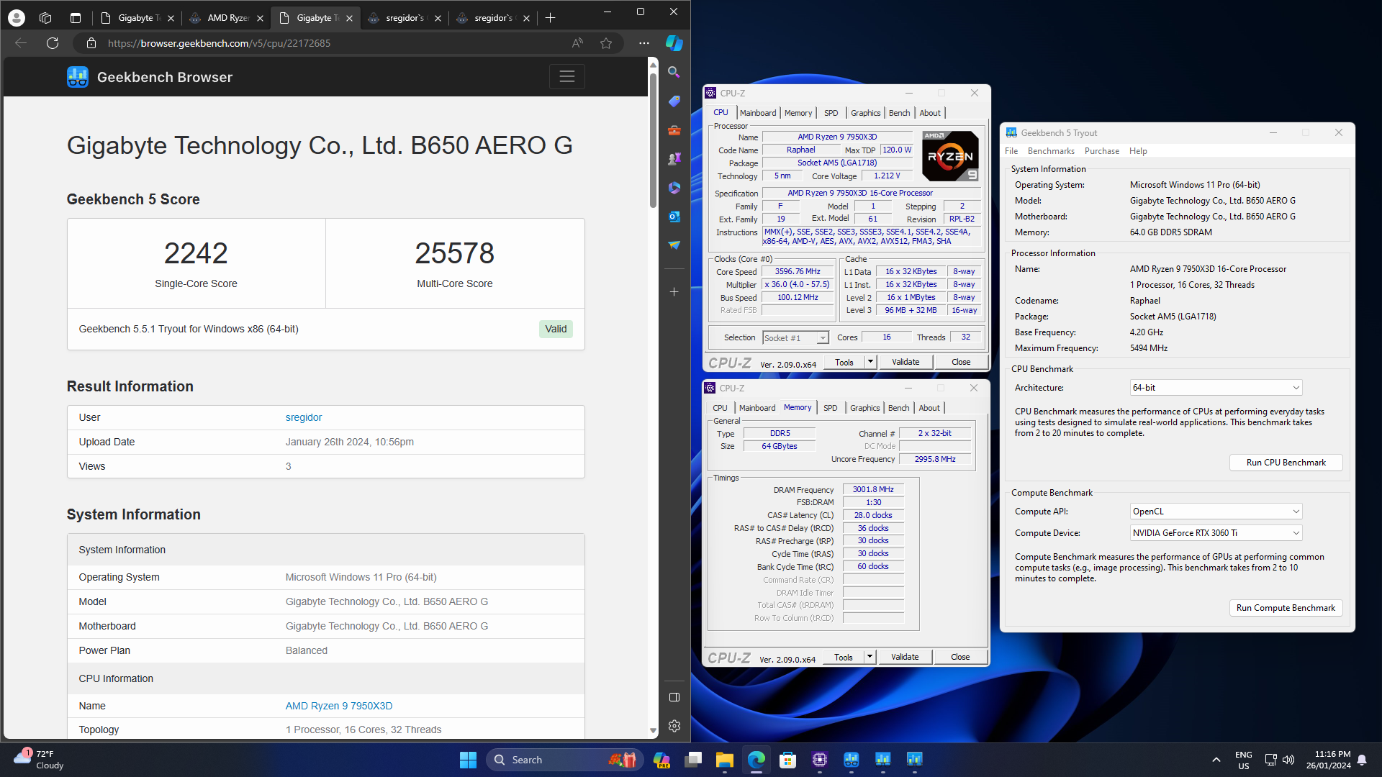Switch to Graphics tab in Memory CPU-Z
Screen dimensions: 1382x777
[865, 408]
